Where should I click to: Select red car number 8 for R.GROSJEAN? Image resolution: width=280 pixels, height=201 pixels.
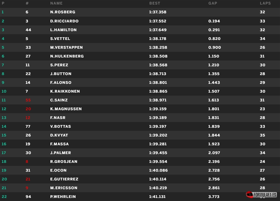27,162
